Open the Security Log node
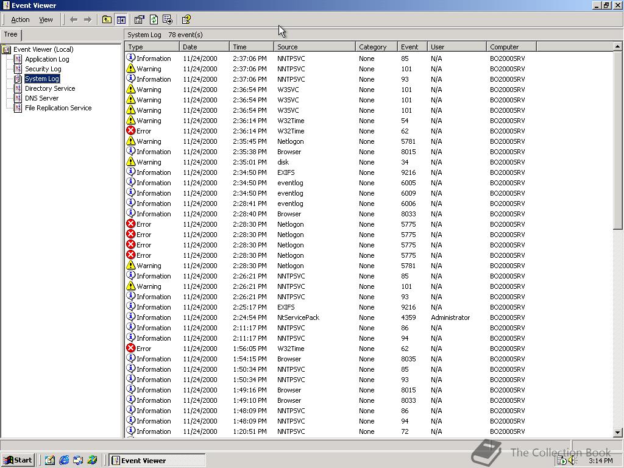This screenshot has width=624, height=468. (x=43, y=69)
